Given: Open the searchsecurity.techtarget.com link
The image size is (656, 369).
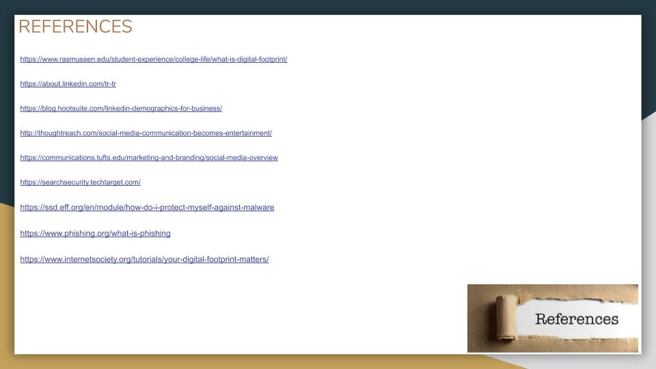Looking at the screenshot, I should [x=80, y=182].
